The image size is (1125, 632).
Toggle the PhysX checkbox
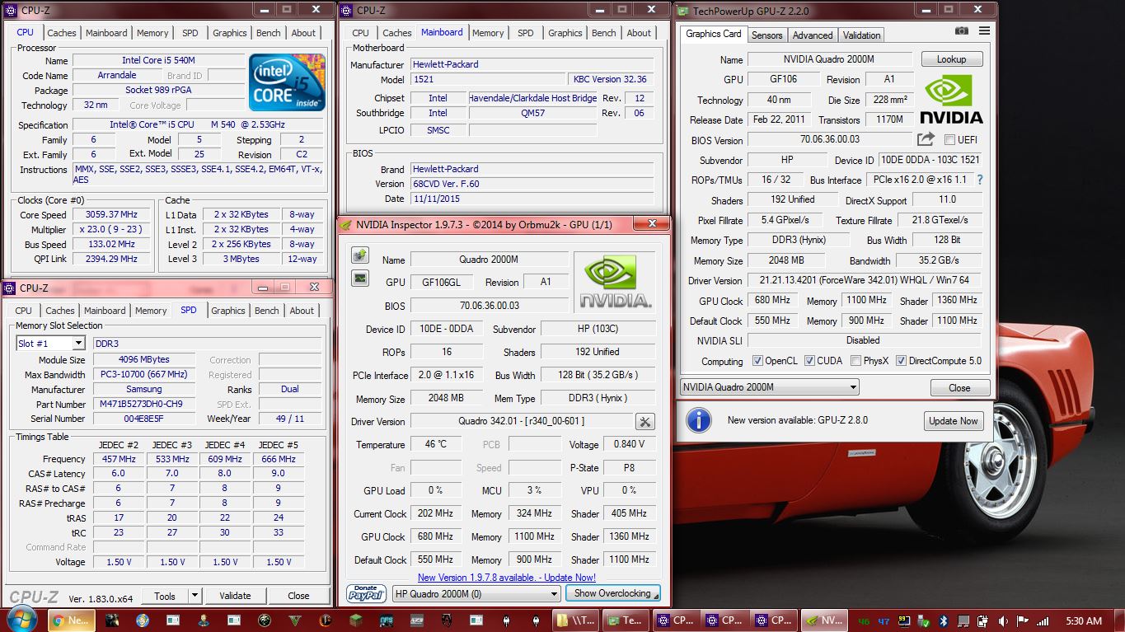pyautogui.click(x=856, y=361)
